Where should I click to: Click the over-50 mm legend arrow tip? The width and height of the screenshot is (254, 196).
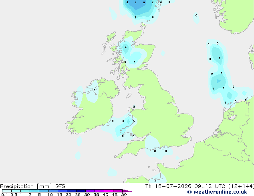127,191
